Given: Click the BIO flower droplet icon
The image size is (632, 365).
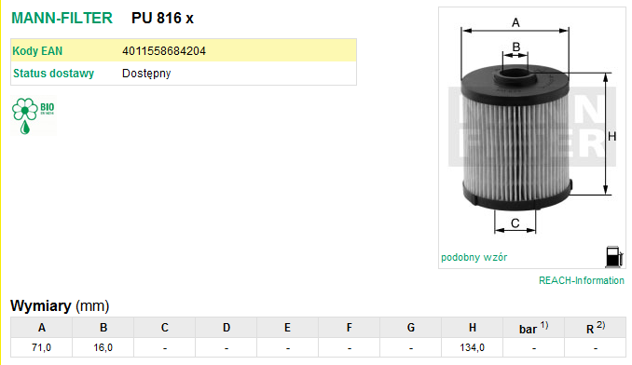Looking at the screenshot, I should [x=34, y=115].
